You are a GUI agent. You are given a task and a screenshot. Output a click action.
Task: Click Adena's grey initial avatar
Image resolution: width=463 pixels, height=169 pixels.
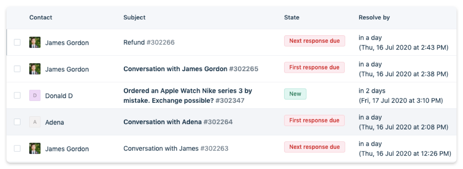[35, 122]
